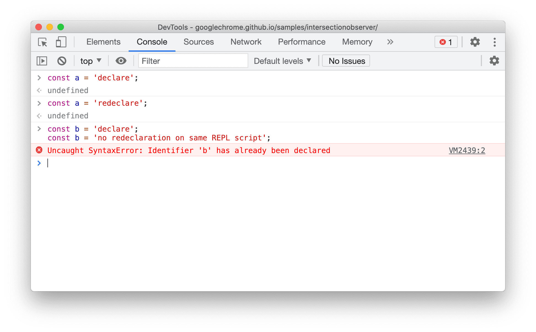Switch to the Sources panel tab
This screenshot has width=536, height=332.
click(x=199, y=42)
